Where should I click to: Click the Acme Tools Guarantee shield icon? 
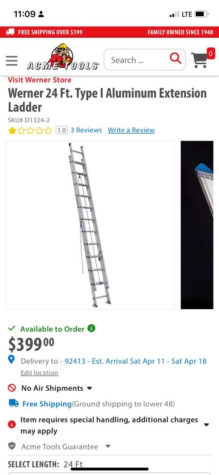12,446
